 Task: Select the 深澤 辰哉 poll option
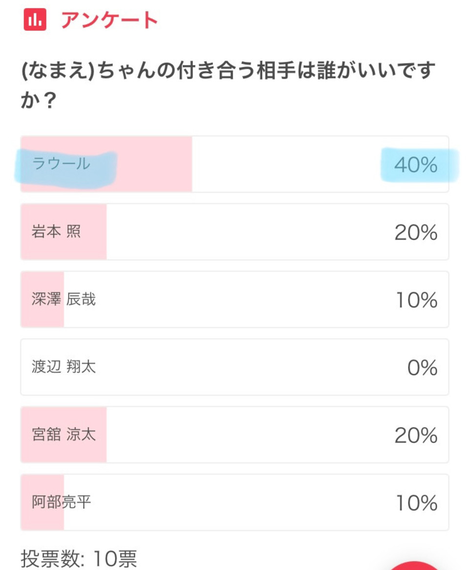[x=234, y=299]
